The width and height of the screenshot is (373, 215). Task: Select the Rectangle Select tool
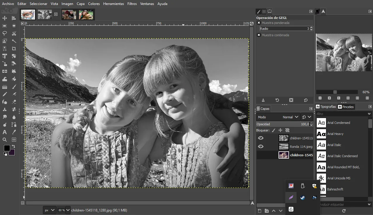[x=5, y=26]
